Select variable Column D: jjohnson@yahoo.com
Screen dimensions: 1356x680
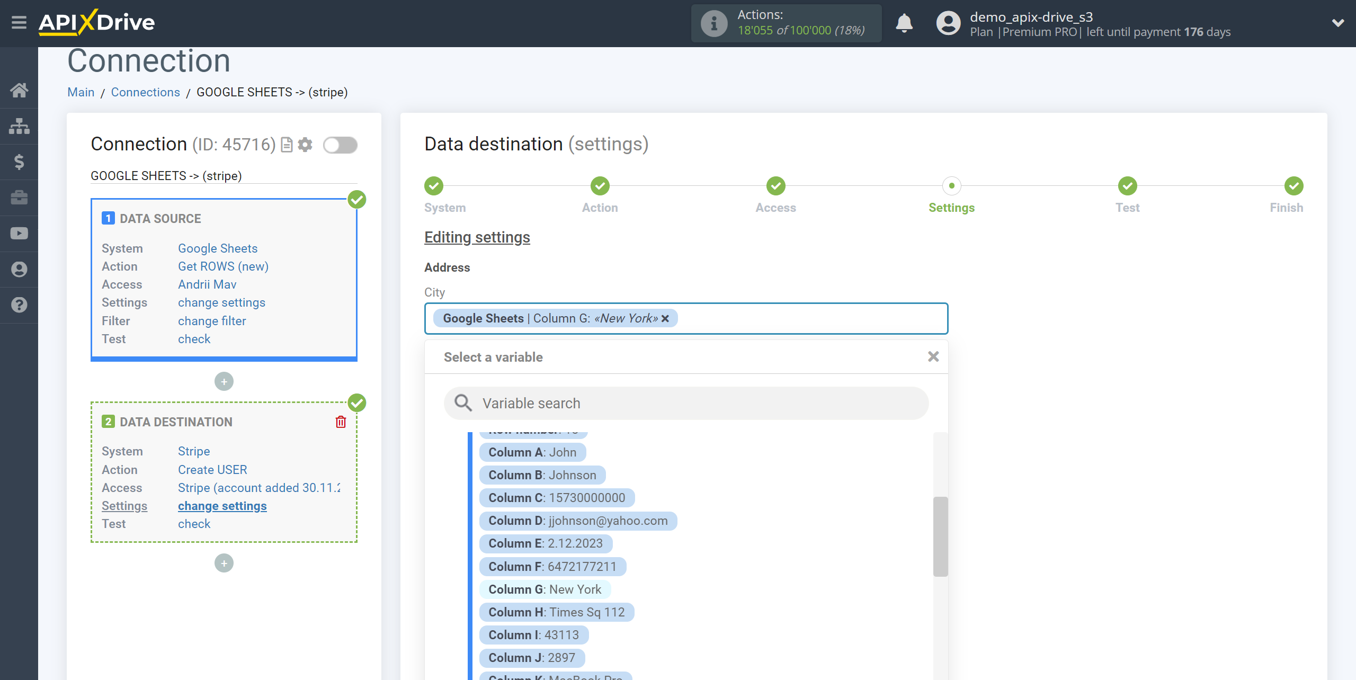(x=578, y=521)
